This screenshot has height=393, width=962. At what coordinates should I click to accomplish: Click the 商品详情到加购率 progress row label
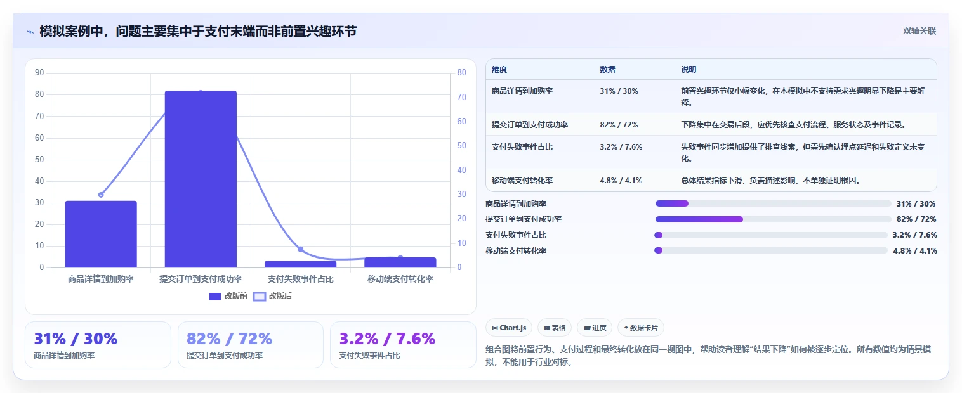[x=516, y=204]
